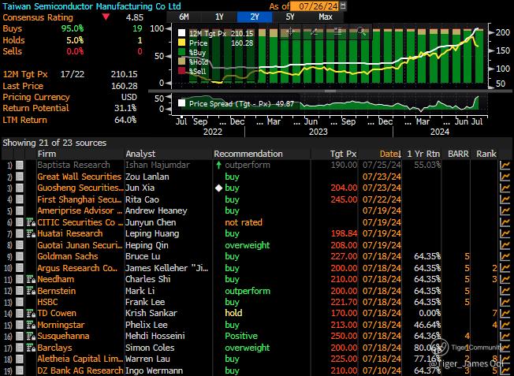Click the chart zoom magnifier icon
Screen dimensions: 514x376
(362, 32)
